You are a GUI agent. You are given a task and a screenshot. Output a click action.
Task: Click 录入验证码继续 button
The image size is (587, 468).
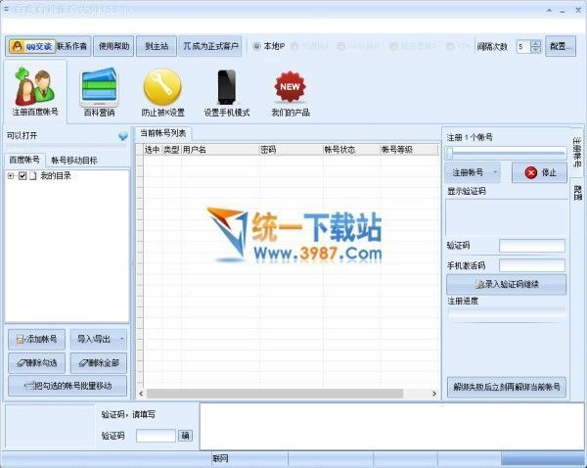coord(506,284)
